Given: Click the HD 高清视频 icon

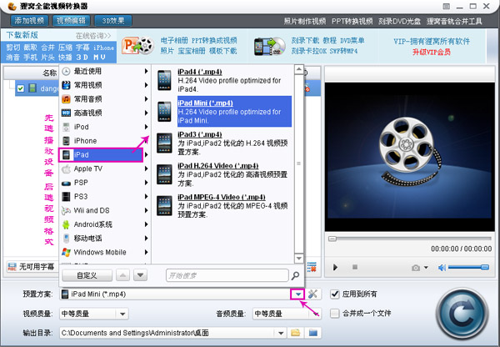Looking at the screenshot, I should pos(66,113).
